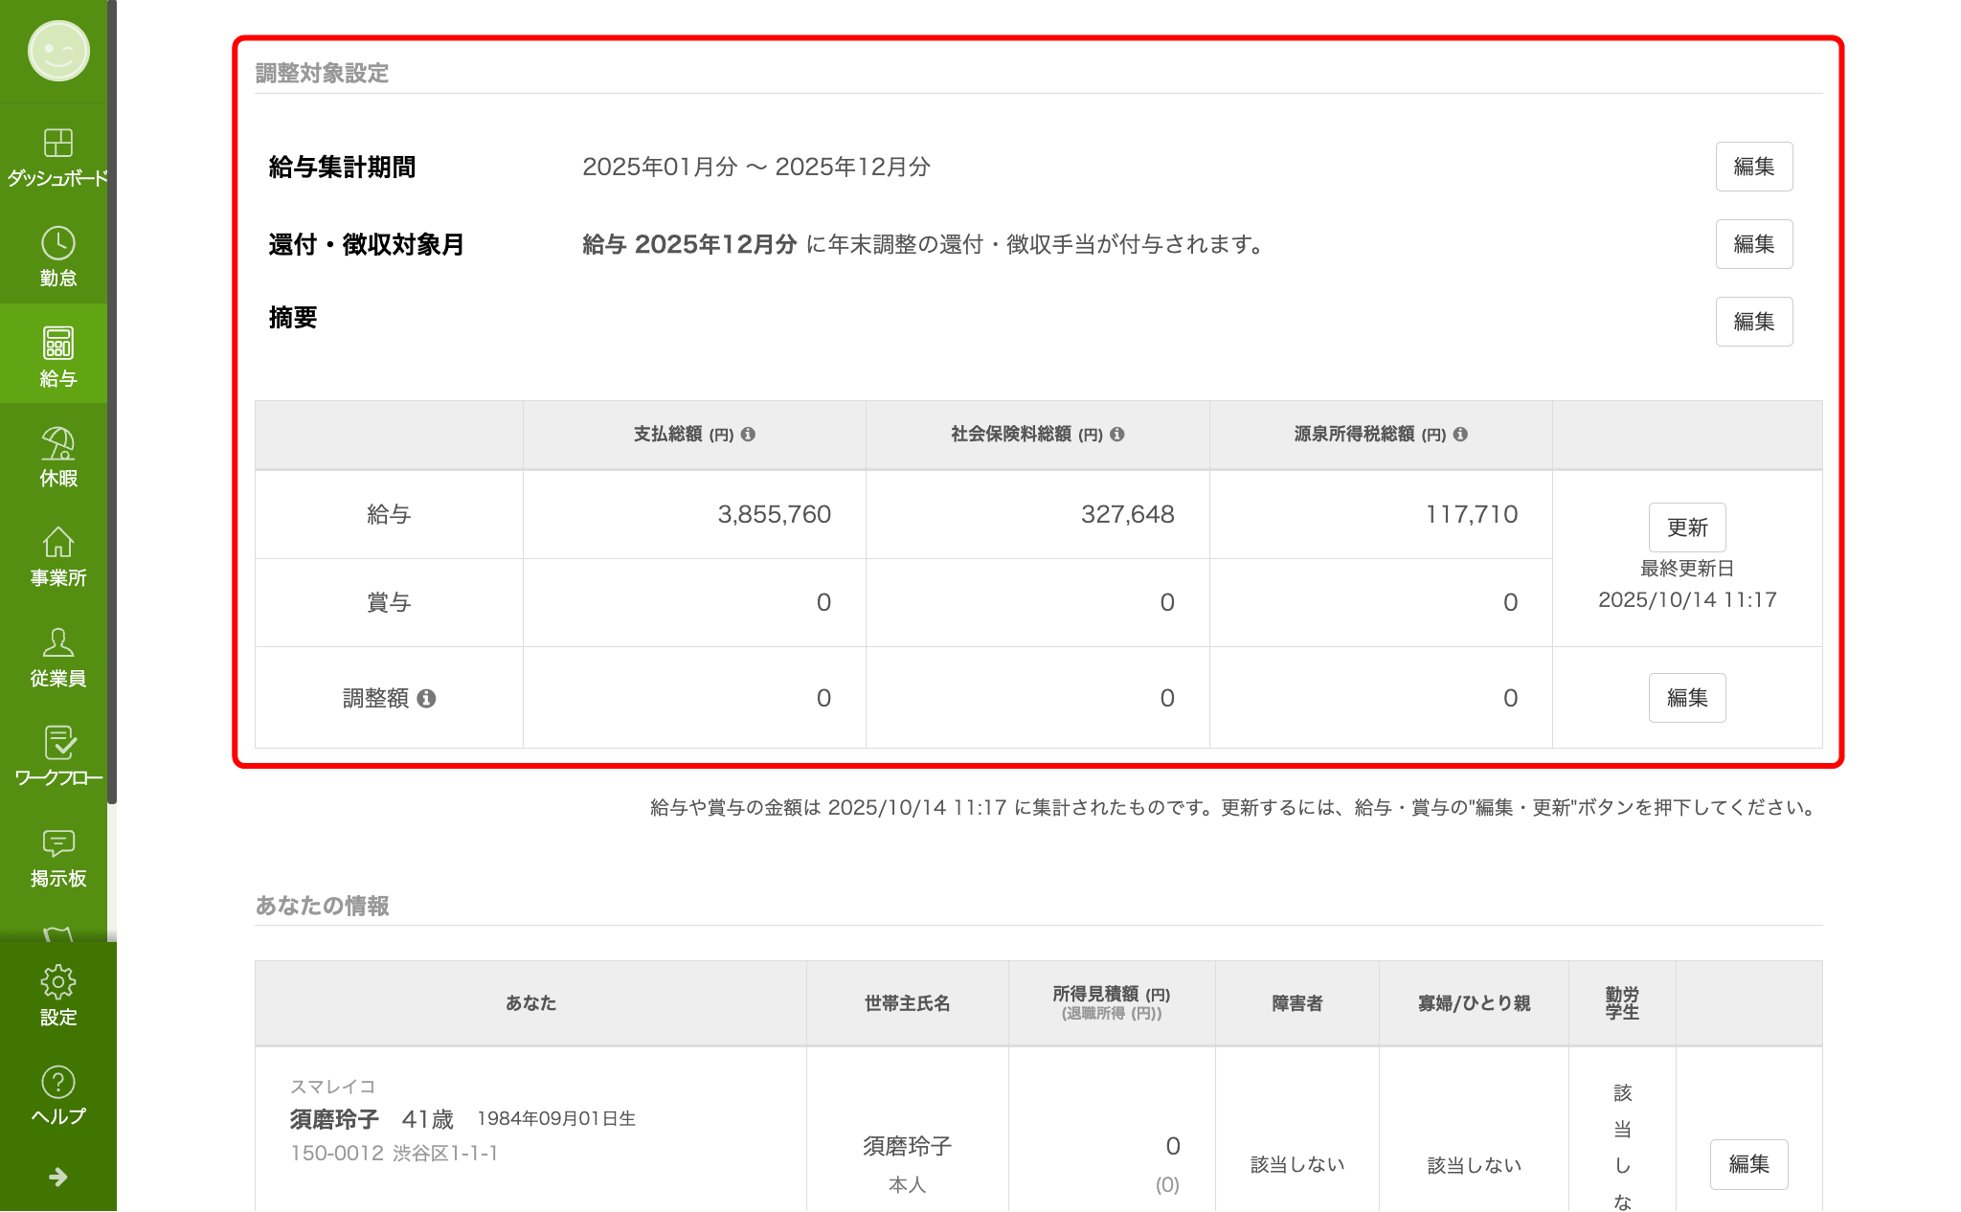Screen dimensions: 1961x1212
Task: Open the 事業所 house icon
Action: (57, 544)
